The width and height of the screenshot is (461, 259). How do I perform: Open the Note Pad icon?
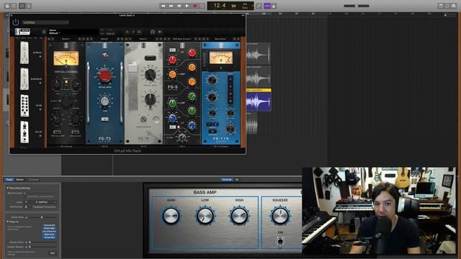pos(440,6)
